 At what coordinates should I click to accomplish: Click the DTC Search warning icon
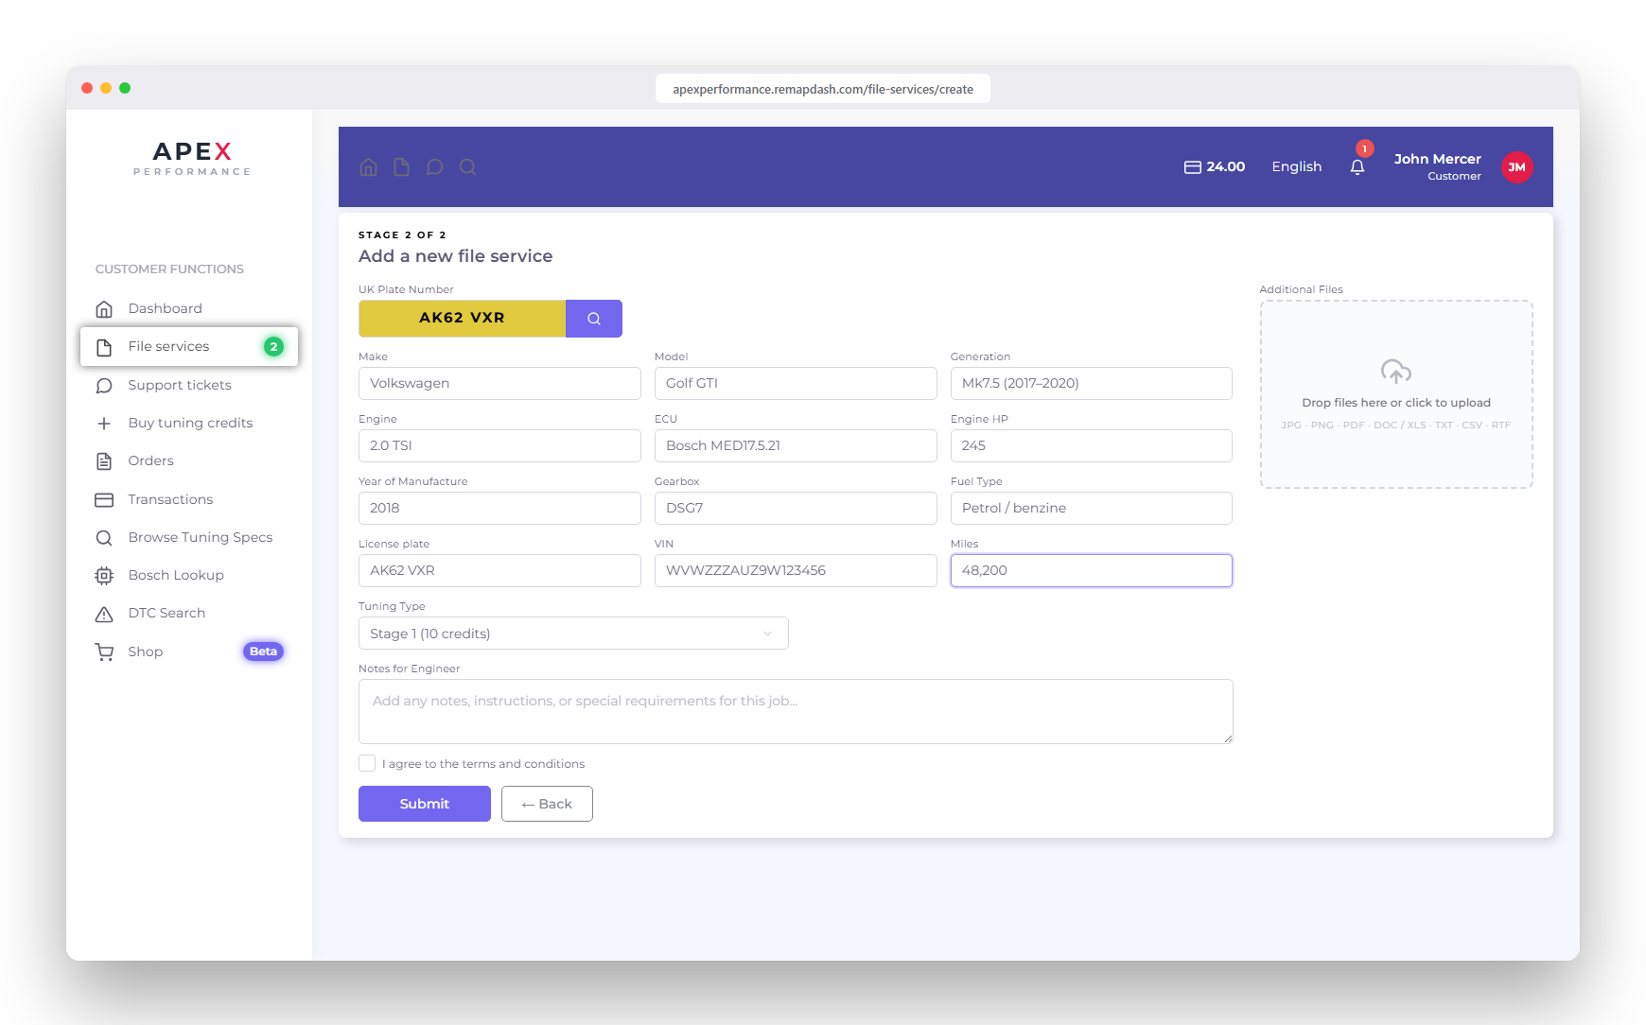[104, 614]
